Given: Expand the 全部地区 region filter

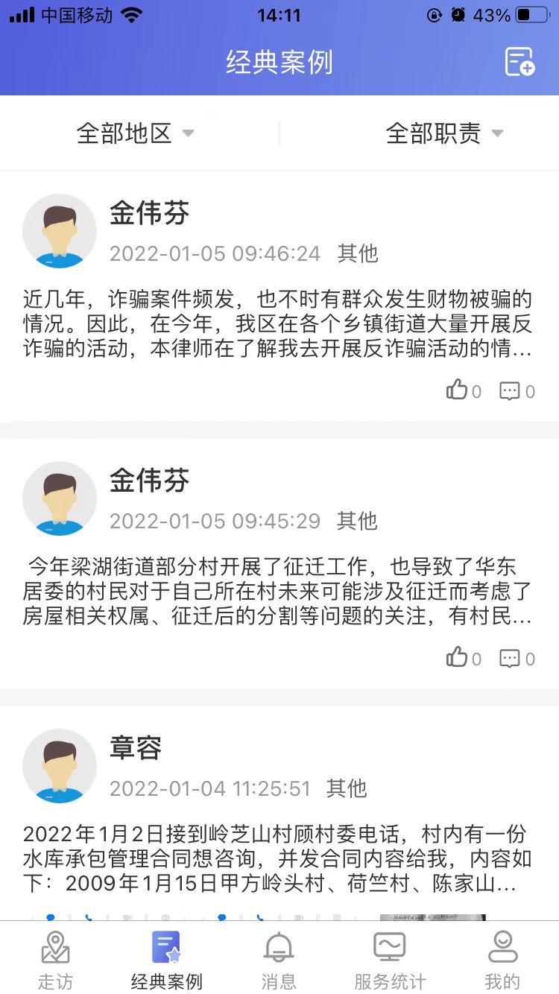Looking at the screenshot, I should (x=135, y=133).
